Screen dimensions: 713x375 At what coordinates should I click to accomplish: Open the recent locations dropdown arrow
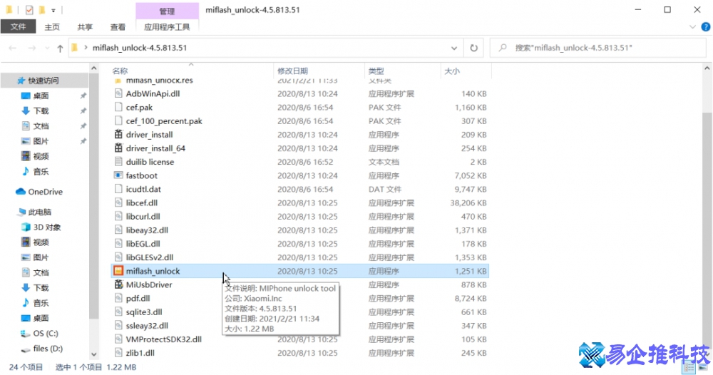tap(47, 48)
